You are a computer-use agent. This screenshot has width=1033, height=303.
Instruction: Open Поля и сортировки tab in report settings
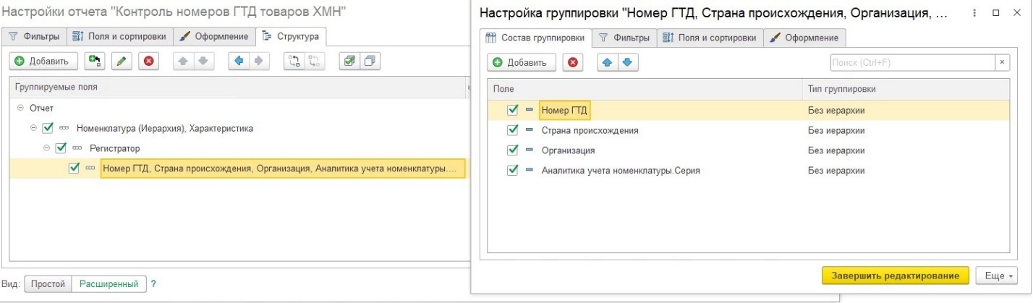tap(120, 36)
